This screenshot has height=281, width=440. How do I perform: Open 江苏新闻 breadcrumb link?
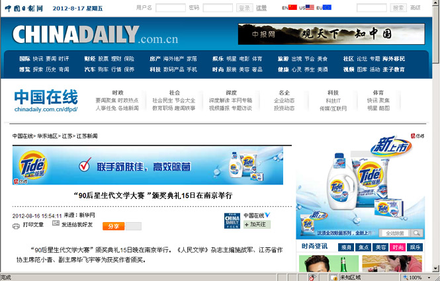click(x=87, y=136)
